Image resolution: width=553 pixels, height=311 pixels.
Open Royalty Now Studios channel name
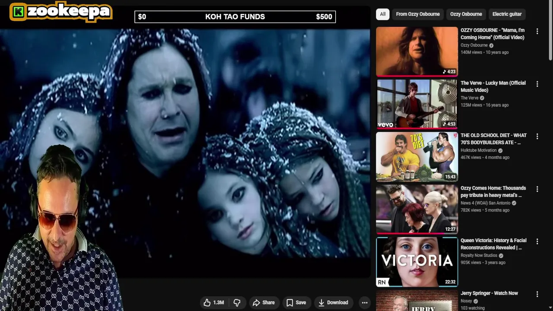(x=479, y=255)
